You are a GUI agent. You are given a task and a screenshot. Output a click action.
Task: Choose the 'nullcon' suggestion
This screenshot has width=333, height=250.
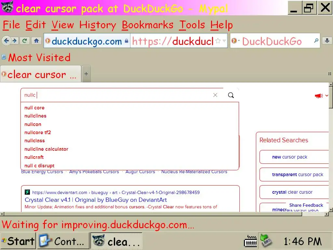tap(130, 124)
